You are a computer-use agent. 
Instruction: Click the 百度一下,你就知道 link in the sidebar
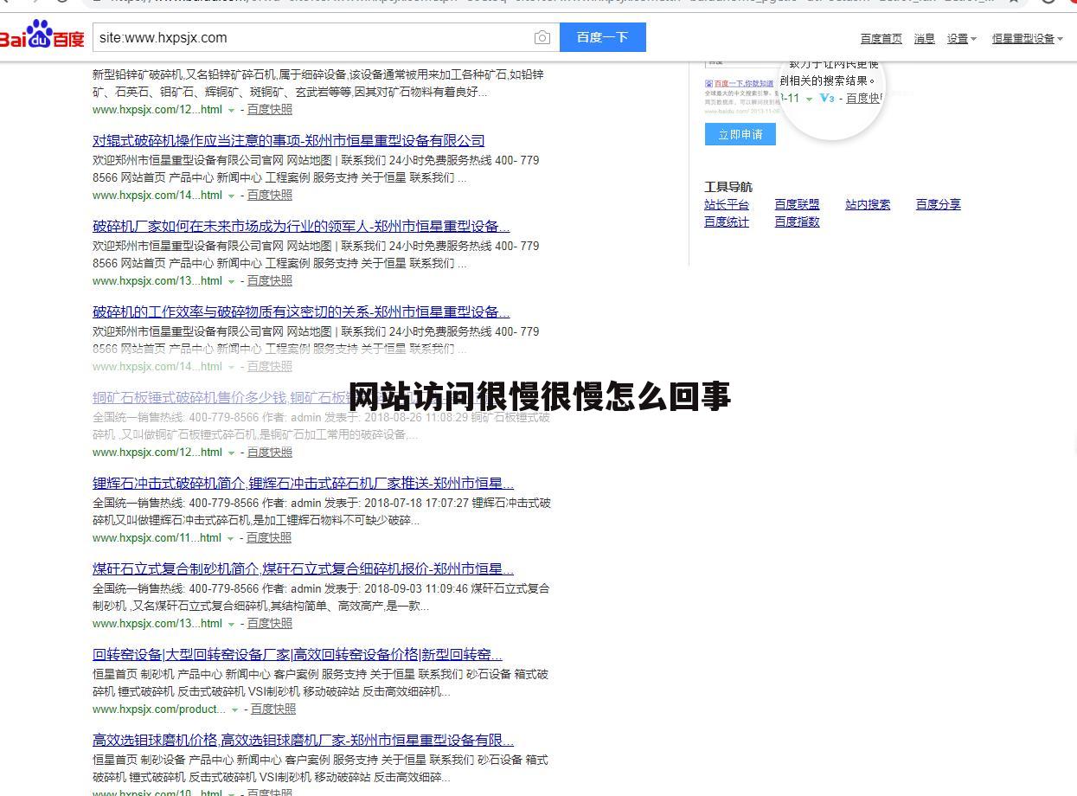pyautogui.click(x=744, y=84)
